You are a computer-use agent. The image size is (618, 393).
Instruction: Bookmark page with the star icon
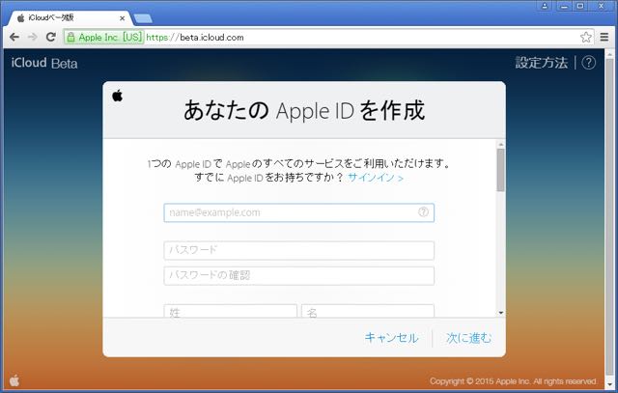click(x=586, y=37)
